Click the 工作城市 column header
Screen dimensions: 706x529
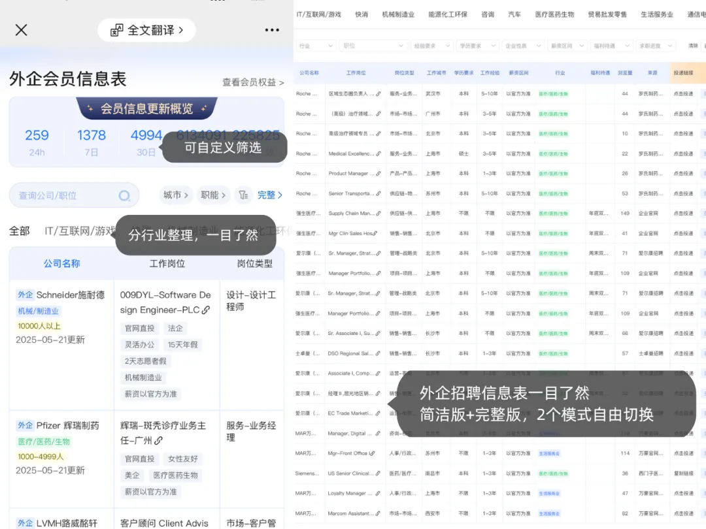click(x=436, y=73)
